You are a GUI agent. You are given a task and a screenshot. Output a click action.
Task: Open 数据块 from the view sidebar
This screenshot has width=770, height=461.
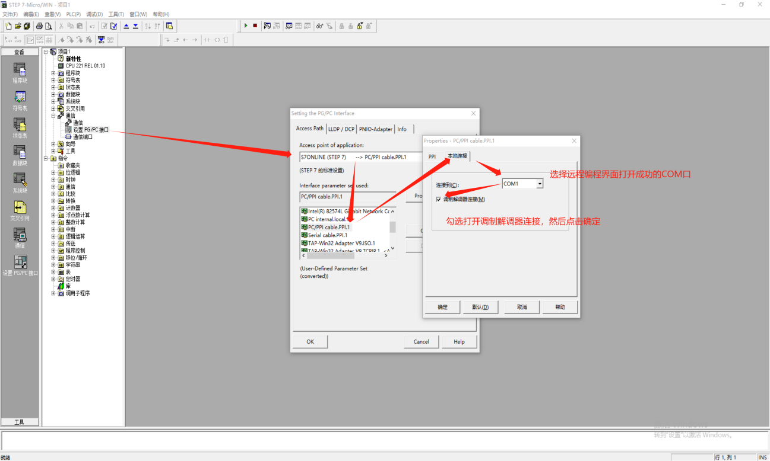click(x=20, y=155)
